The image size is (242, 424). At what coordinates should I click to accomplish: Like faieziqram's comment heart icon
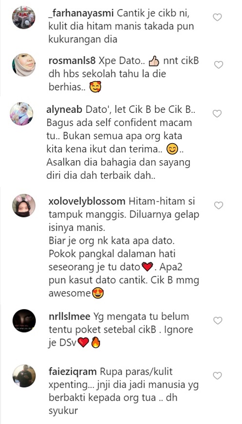(218, 376)
